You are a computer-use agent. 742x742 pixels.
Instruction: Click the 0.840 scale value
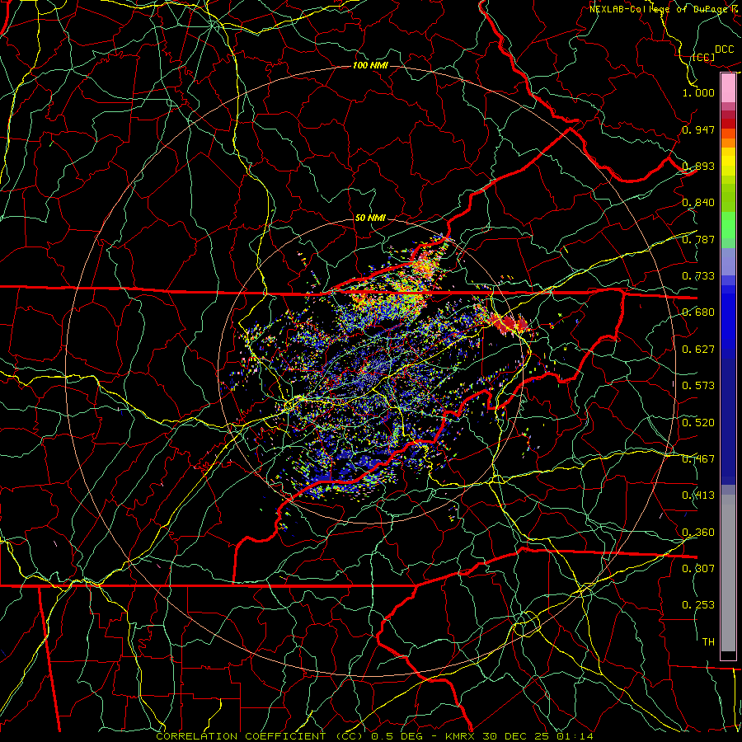698,203
